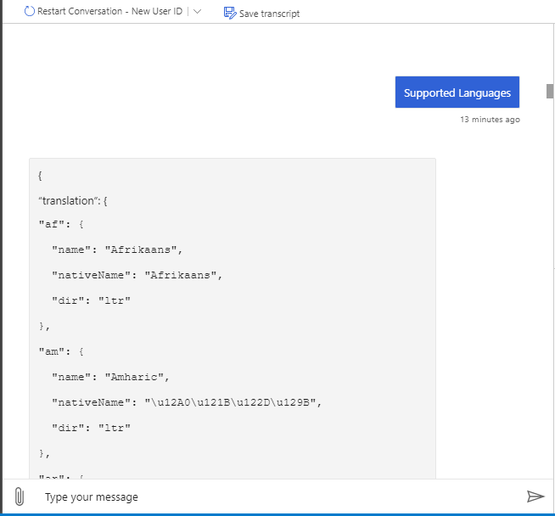
Task: Click the paperclip attachment icon
Action: coord(20,496)
